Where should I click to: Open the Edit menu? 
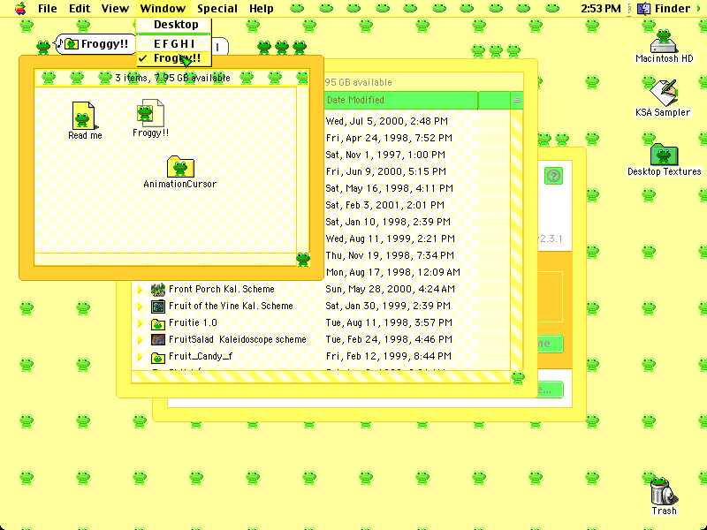(x=80, y=9)
